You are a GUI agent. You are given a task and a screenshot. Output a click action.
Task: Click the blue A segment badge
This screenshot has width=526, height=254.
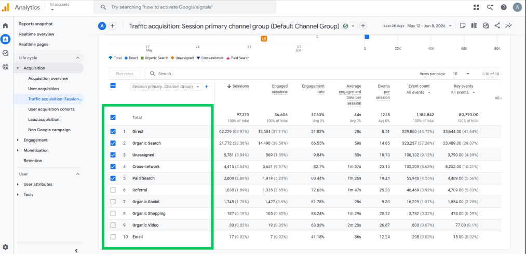point(102,26)
